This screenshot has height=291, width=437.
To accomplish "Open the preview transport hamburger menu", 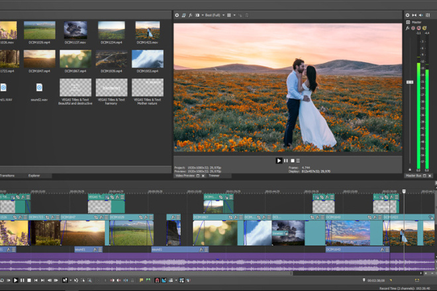I will (298, 161).
